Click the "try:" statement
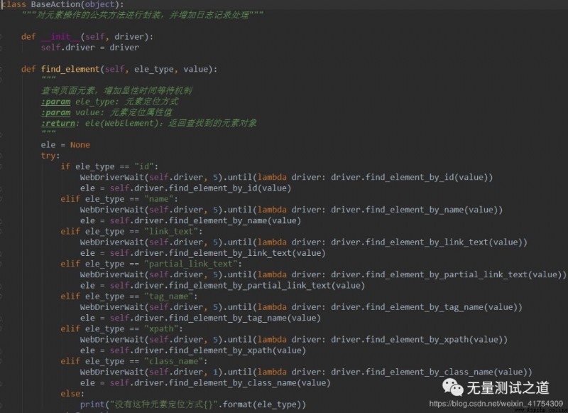Image resolution: width=568 pixels, height=413 pixels. pos(50,156)
